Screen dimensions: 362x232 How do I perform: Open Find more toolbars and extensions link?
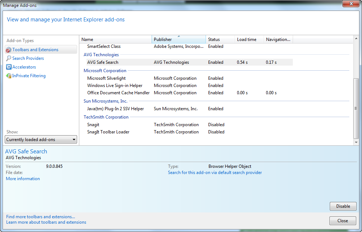click(x=41, y=216)
